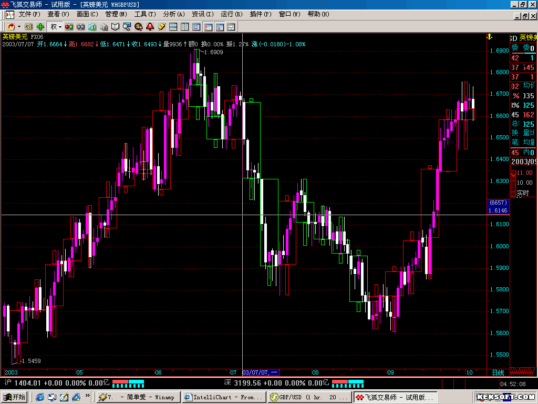This screenshot has width=538, height=404.
Task: Click the document download toolbar icon
Action: click(x=104, y=27)
